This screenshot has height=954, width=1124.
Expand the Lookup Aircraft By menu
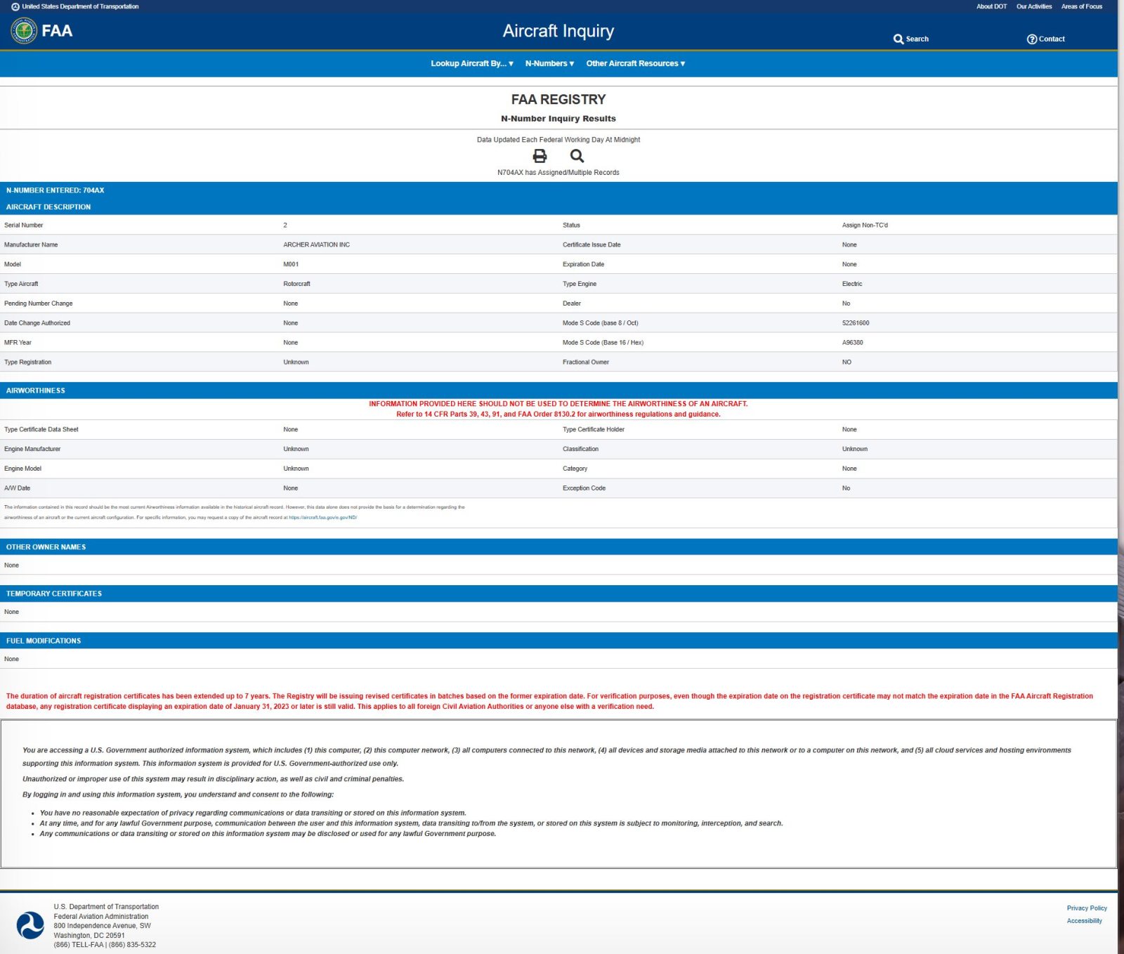[x=472, y=63]
